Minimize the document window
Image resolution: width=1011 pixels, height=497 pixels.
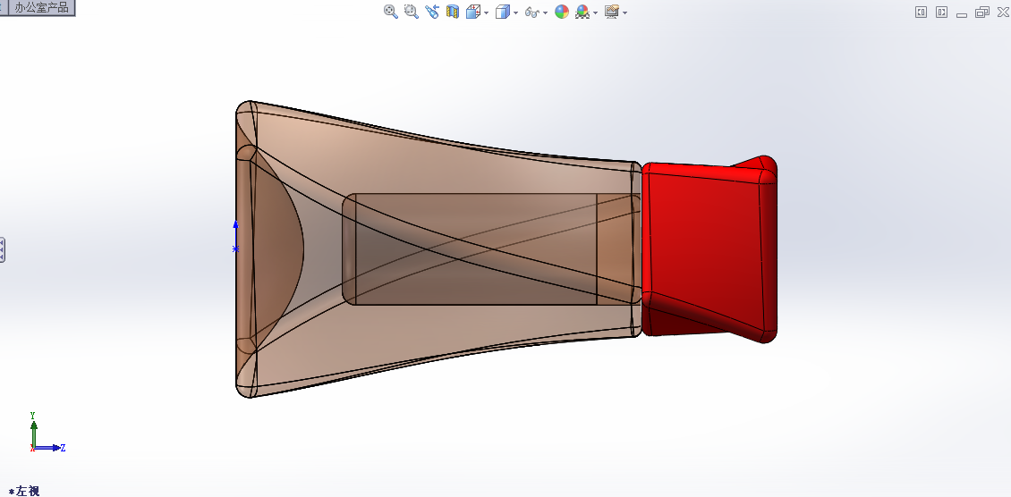coord(962,13)
